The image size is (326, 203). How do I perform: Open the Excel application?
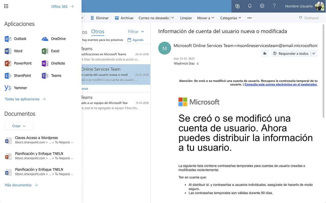[x=50, y=51]
